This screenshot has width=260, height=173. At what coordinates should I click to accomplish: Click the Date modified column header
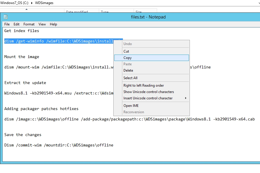point(81,11)
